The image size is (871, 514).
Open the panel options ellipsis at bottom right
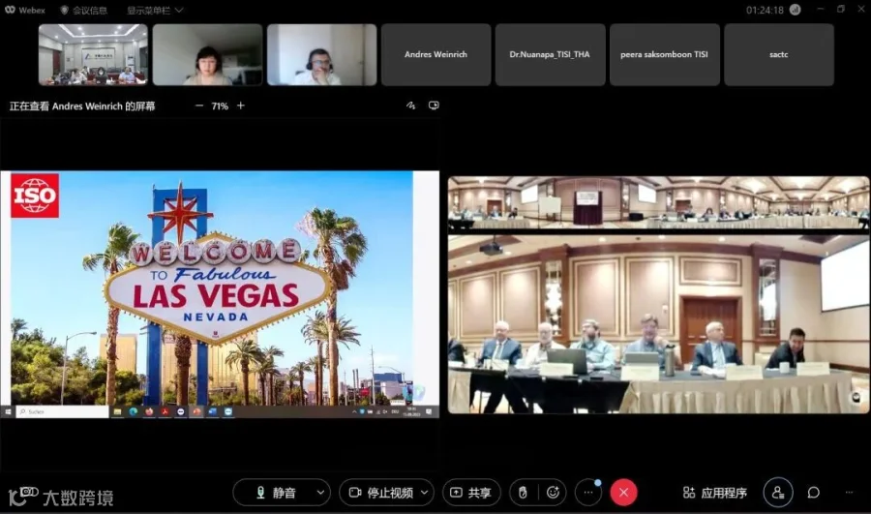849,493
